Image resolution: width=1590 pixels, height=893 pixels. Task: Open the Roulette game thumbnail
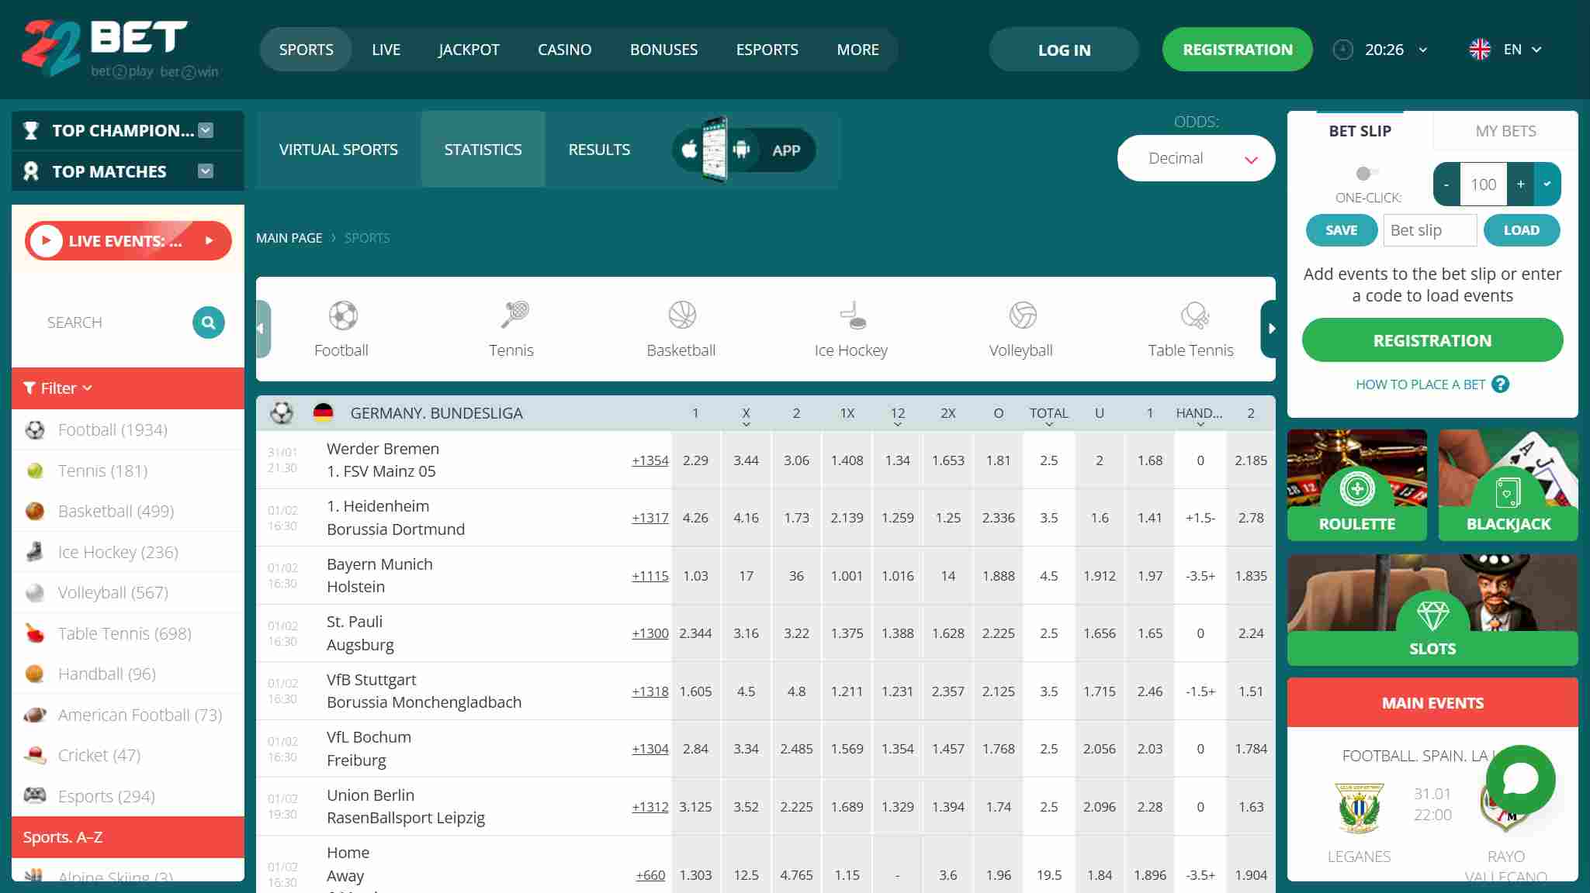pyautogui.click(x=1356, y=485)
